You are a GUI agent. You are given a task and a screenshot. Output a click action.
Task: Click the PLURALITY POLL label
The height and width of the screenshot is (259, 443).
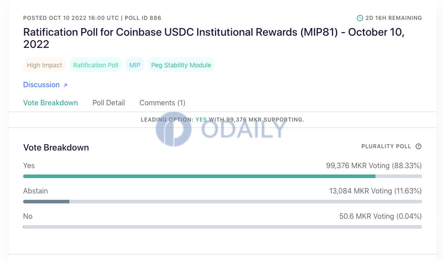click(x=386, y=146)
